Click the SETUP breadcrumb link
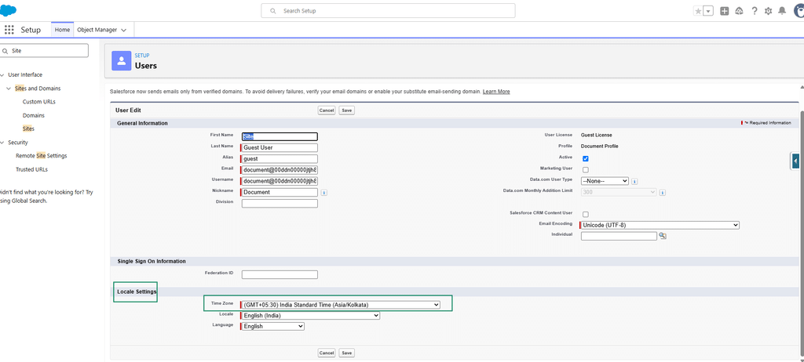Viewport: 804px width, 362px height. coord(142,56)
